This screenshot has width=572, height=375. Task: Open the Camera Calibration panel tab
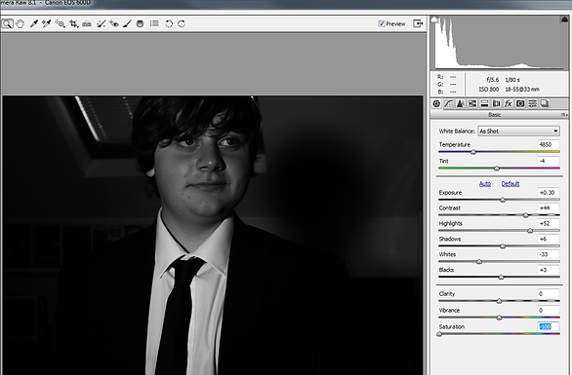pyautogui.click(x=520, y=104)
